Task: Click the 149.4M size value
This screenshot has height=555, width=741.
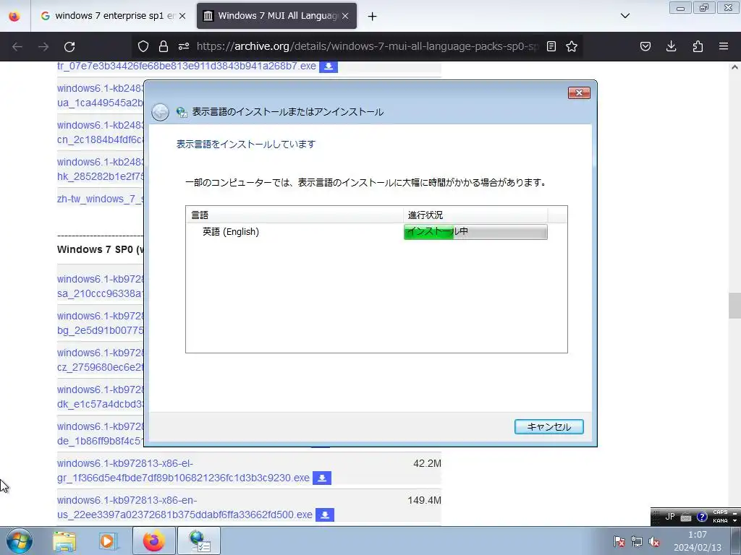Action: pos(424,500)
